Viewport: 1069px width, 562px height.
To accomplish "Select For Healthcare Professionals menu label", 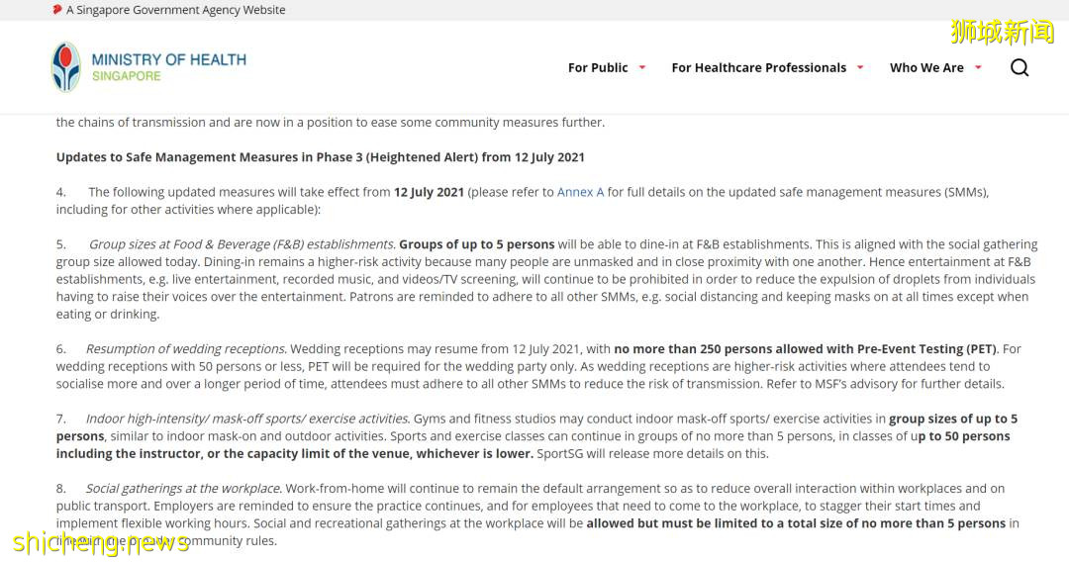I will coord(758,67).
